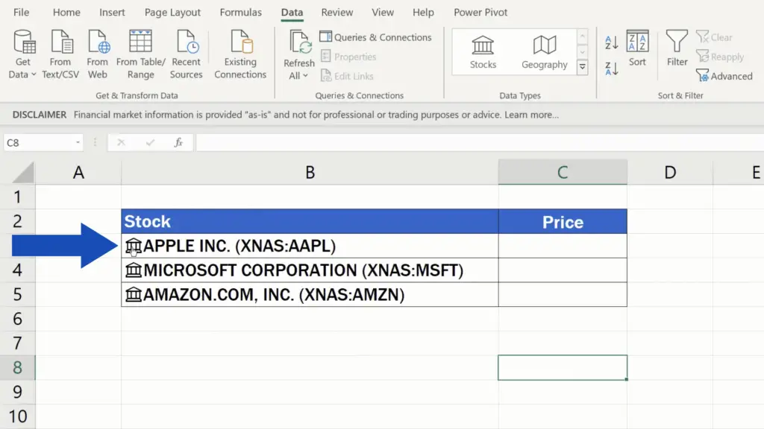Open the Get Data dropdown
The image size is (764, 429).
pyautogui.click(x=22, y=54)
